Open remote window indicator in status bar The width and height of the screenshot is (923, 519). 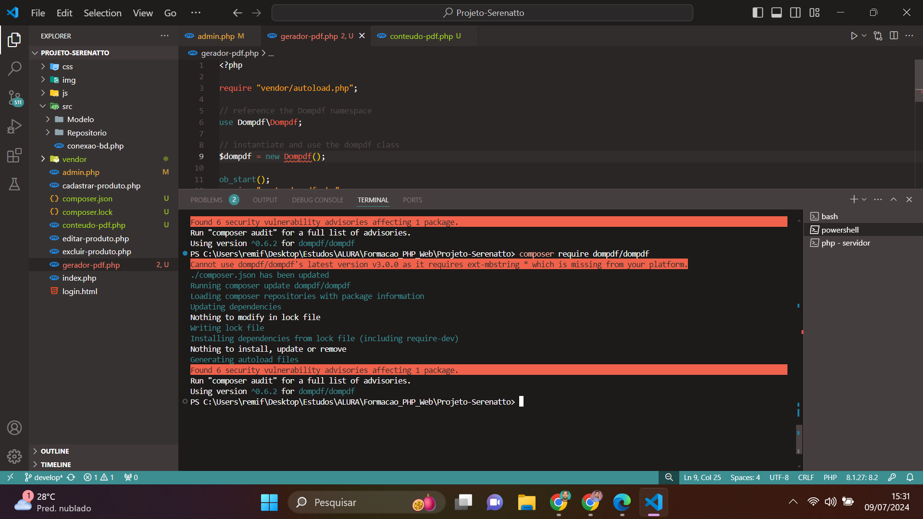pos(10,477)
